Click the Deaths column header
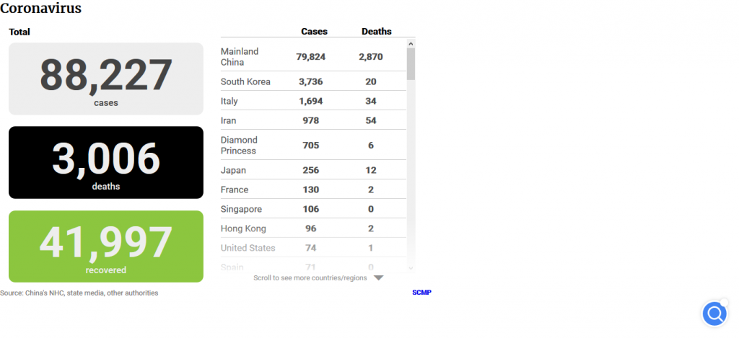This screenshot has height=338, width=739. click(x=376, y=32)
